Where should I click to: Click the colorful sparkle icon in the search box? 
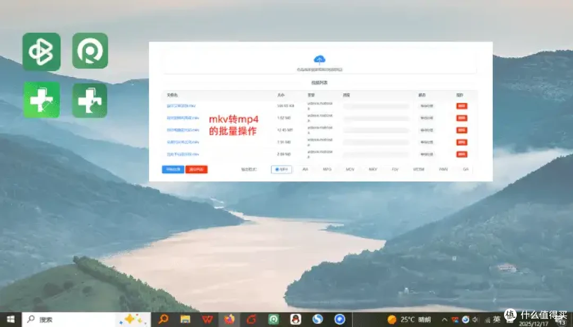click(x=133, y=320)
